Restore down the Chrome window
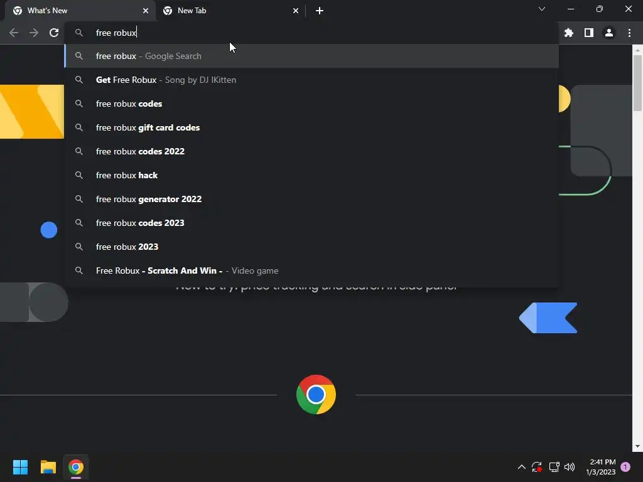Screen dimensions: 643x482 [600, 9]
